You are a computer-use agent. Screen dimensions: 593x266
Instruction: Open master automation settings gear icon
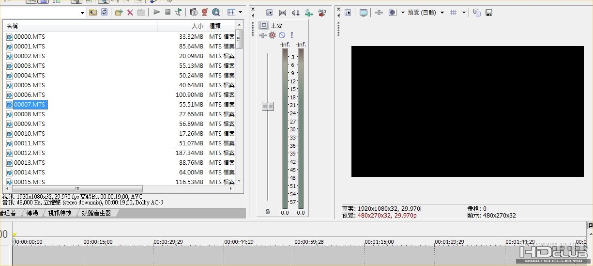[x=272, y=35]
